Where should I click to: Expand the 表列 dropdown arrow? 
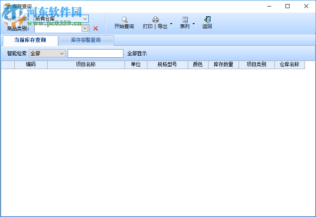[x=194, y=24]
